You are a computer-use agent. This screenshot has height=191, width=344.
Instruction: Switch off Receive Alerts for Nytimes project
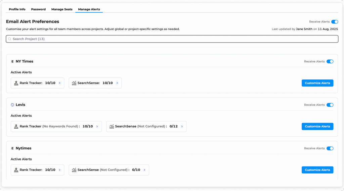330,148
